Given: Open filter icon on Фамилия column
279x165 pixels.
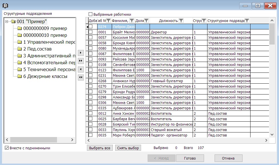Looking at the screenshot, I should pyautogui.click(x=132, y=21).
